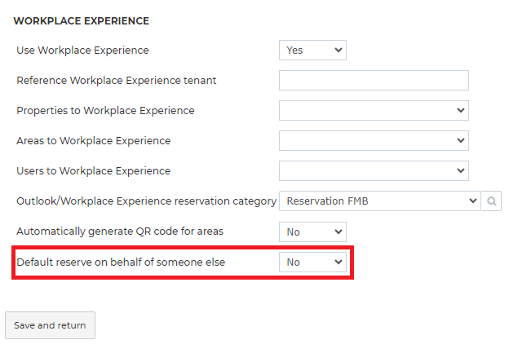Select the Areas to Workplace Experience label

[x=94, y=141]
